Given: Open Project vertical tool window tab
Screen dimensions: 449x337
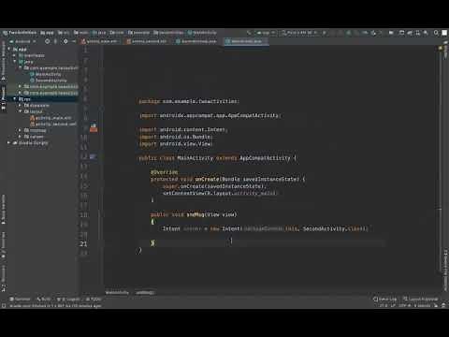Looking at the screenshot, I should (4, 98).
